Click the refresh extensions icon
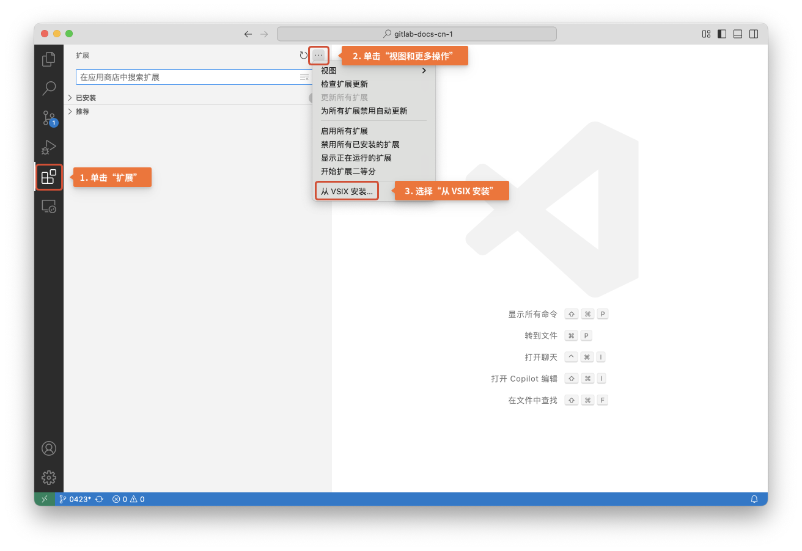 point(304,56)
